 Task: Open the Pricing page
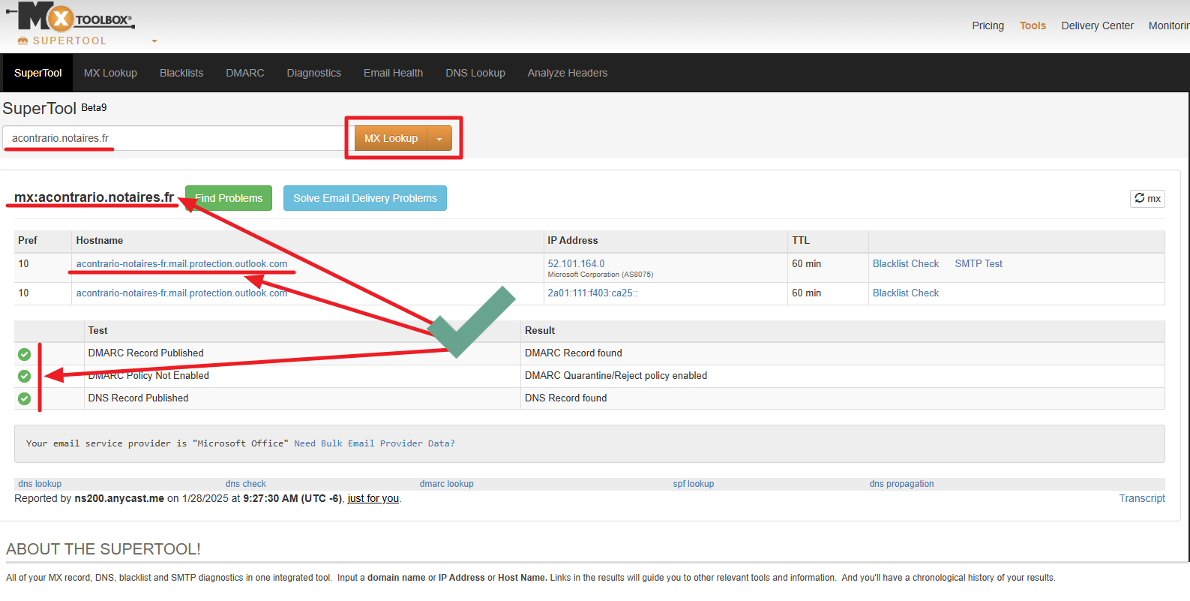pos(988,26)
